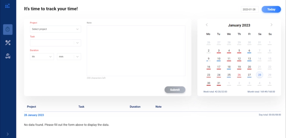
Task: Select January 23 in the calendar
Action: click(x=209, y=75)
